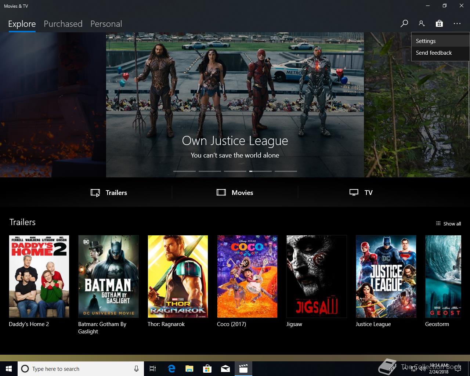
Task: Click the Cortana circle icon
Action: (25, 369)
